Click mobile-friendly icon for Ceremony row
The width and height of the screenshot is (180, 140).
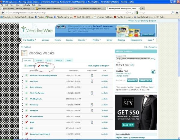click(x=92, y=105)
